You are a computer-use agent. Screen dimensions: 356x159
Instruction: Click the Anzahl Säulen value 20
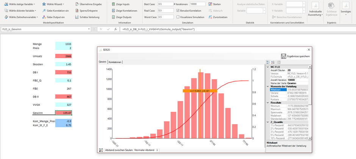click(297, 71)
